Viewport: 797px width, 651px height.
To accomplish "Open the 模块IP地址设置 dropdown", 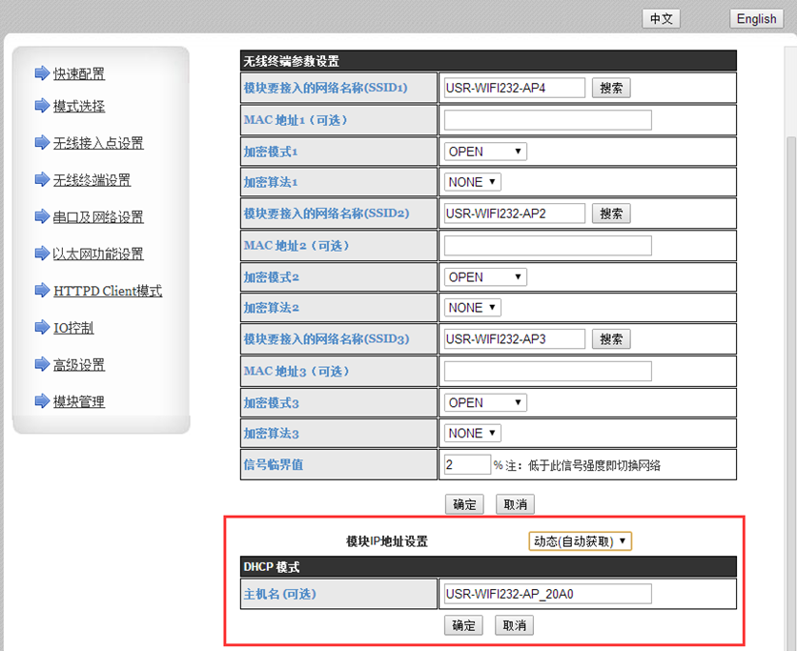I will [x=581, y=541].
